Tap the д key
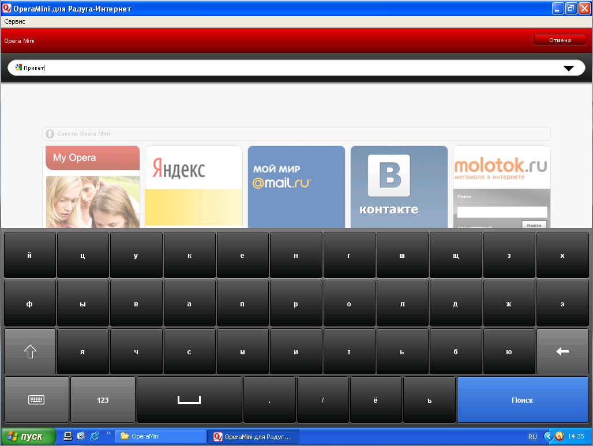593x446 pixels. (x=456, y=303)
